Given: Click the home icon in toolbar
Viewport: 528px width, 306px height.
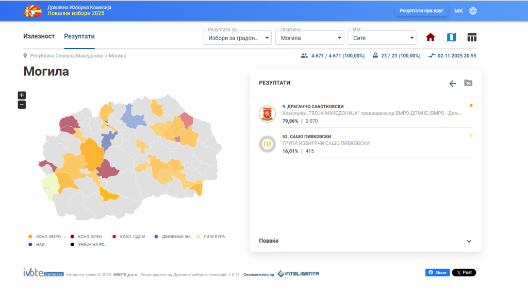Looking at the screenshot, I should (431, 38).
